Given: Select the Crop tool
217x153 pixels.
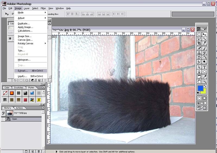Looking at the screenshot, I should click(199, 43).
